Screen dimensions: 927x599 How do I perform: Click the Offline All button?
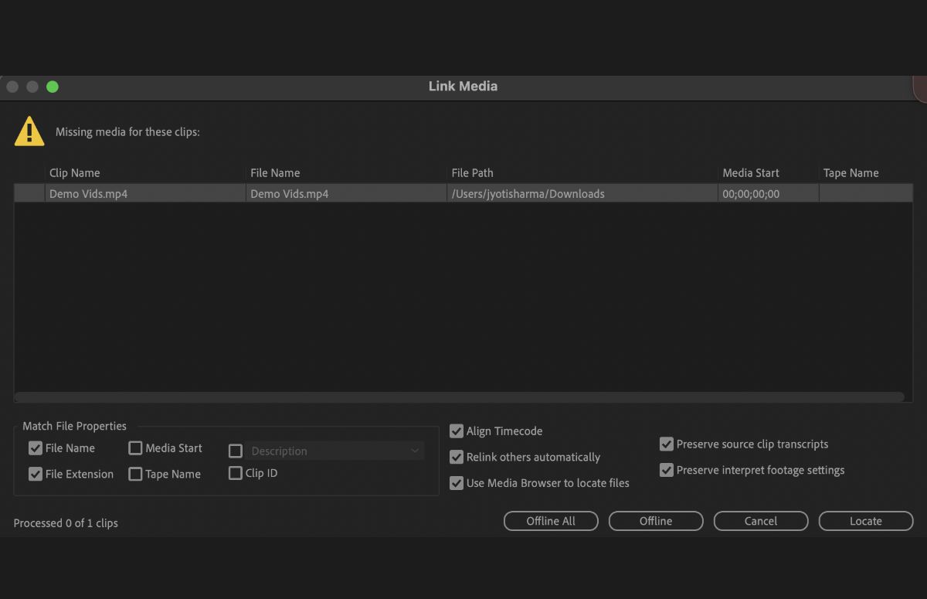pos(551,521)
